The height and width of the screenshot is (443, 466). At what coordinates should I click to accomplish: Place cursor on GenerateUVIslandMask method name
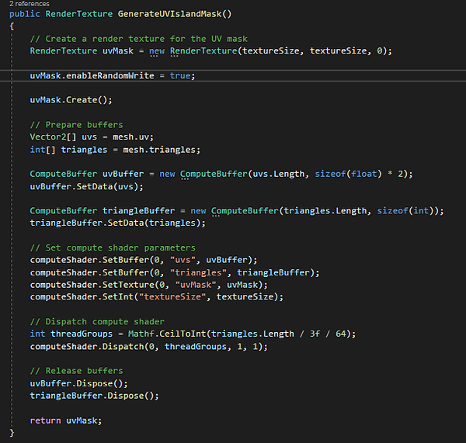point(169,14)
